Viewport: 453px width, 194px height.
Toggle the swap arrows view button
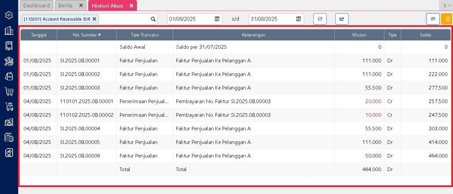(433, 19)
